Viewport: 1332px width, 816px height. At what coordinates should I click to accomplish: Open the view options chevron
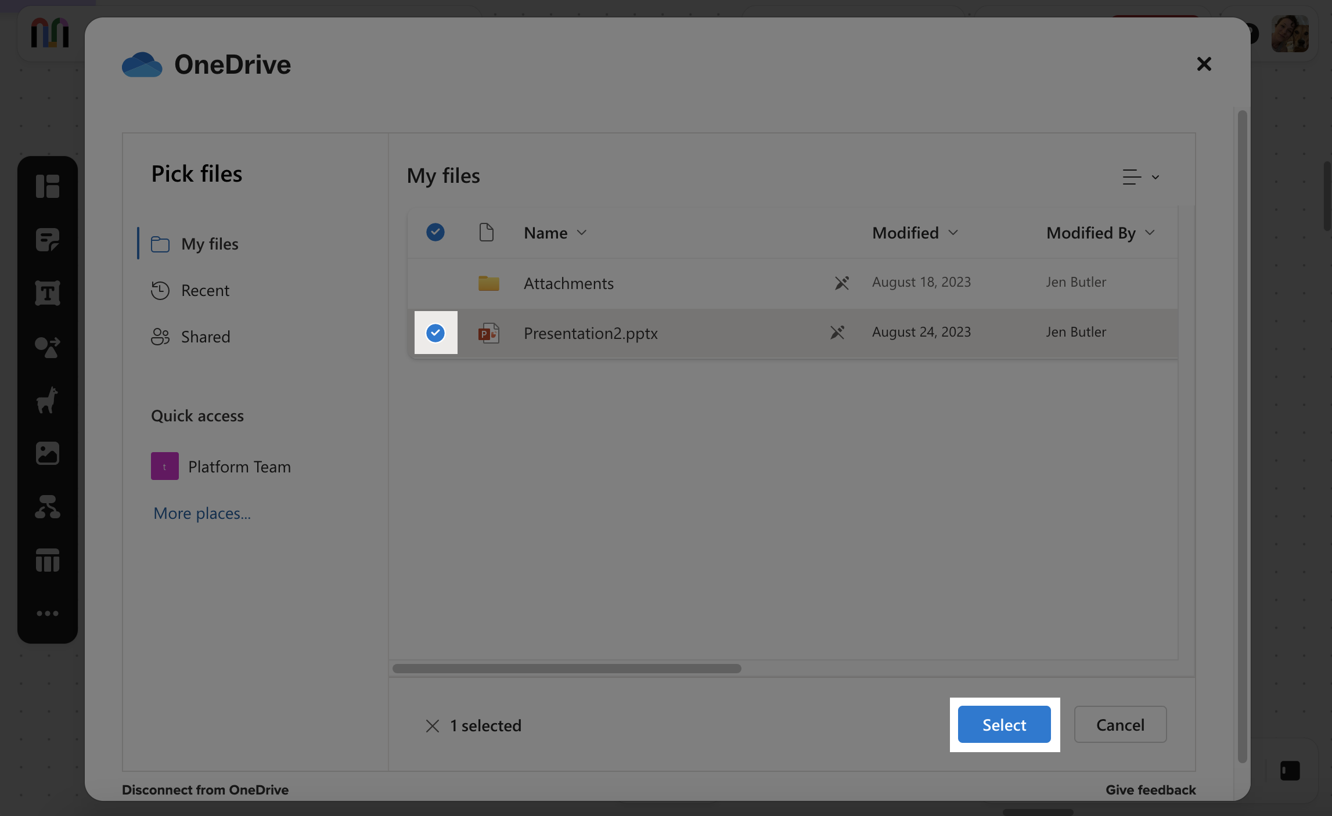point(1155,177)
